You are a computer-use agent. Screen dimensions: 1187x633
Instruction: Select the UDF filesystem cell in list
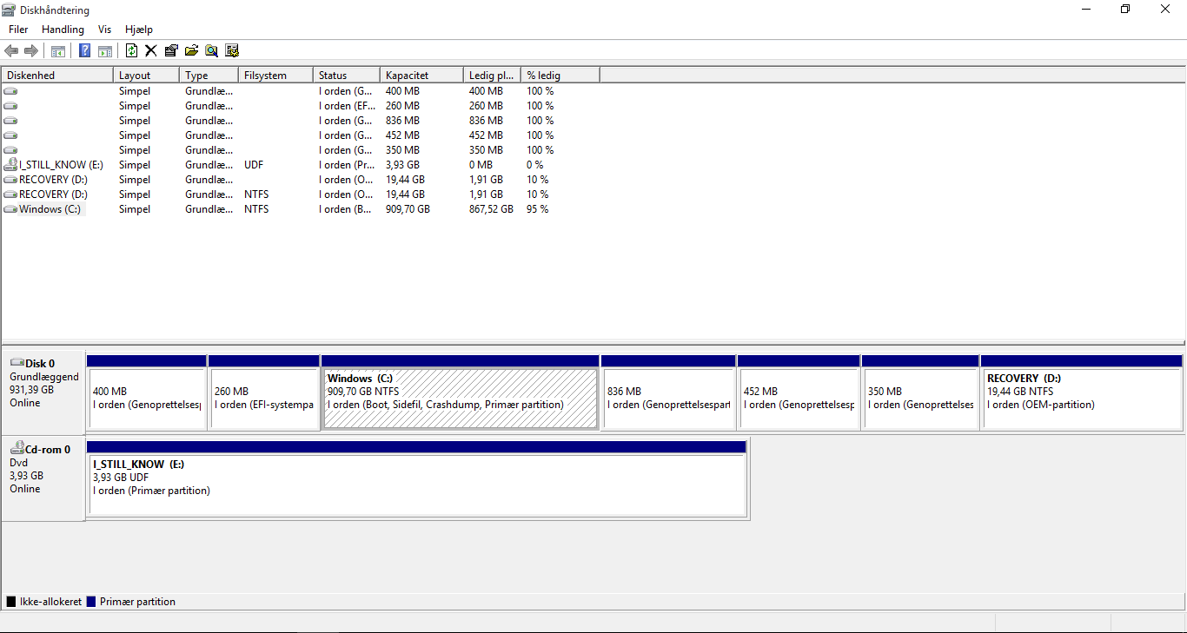coord(254,165)
